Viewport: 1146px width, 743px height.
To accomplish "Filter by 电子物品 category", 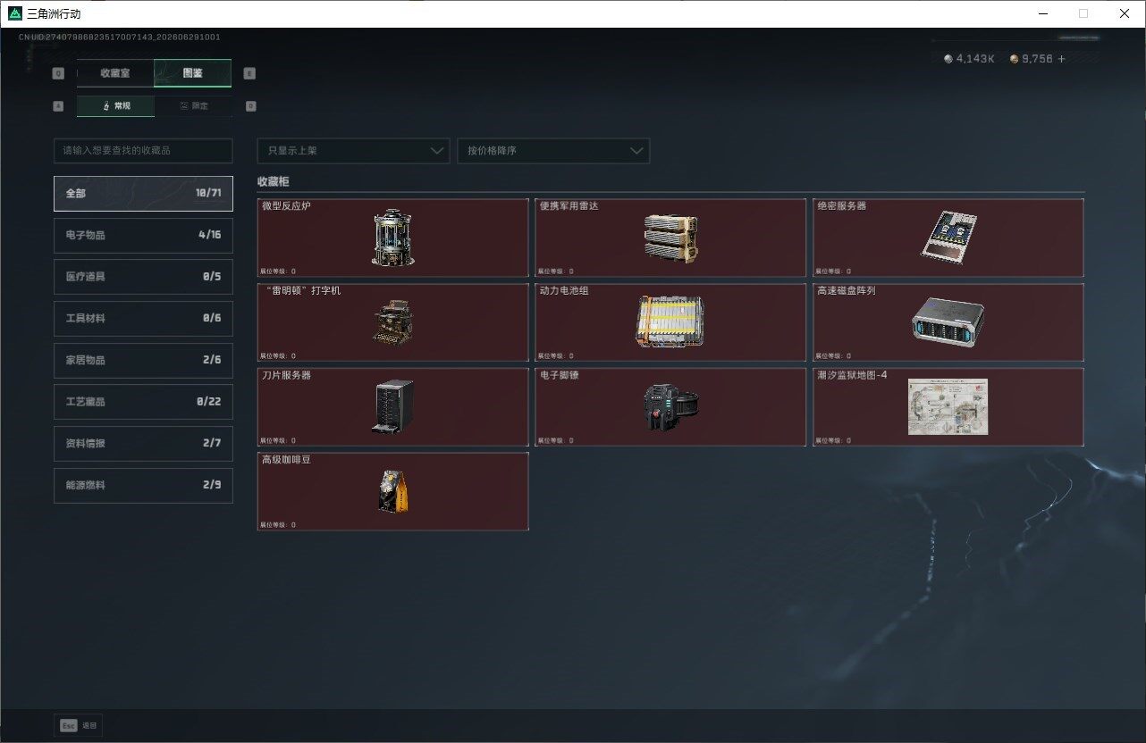I will pos(143,235).
